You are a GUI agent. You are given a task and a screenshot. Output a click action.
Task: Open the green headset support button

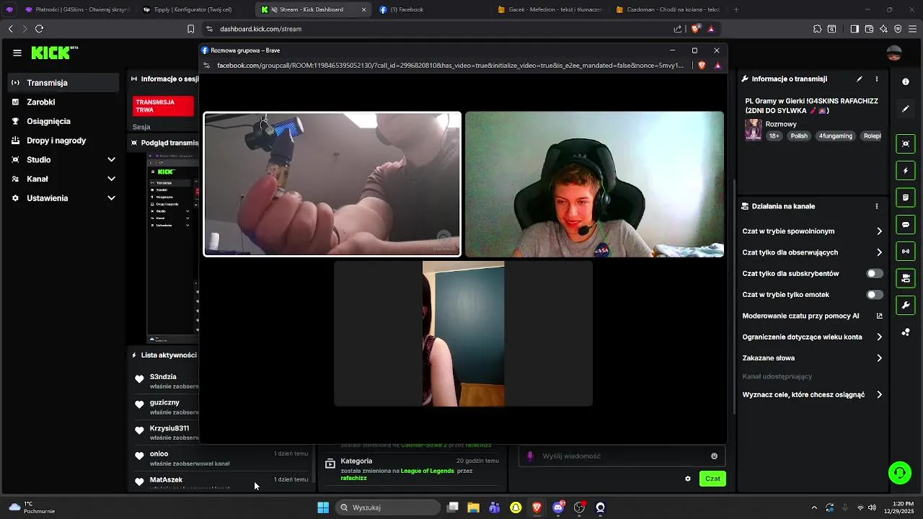900,473
